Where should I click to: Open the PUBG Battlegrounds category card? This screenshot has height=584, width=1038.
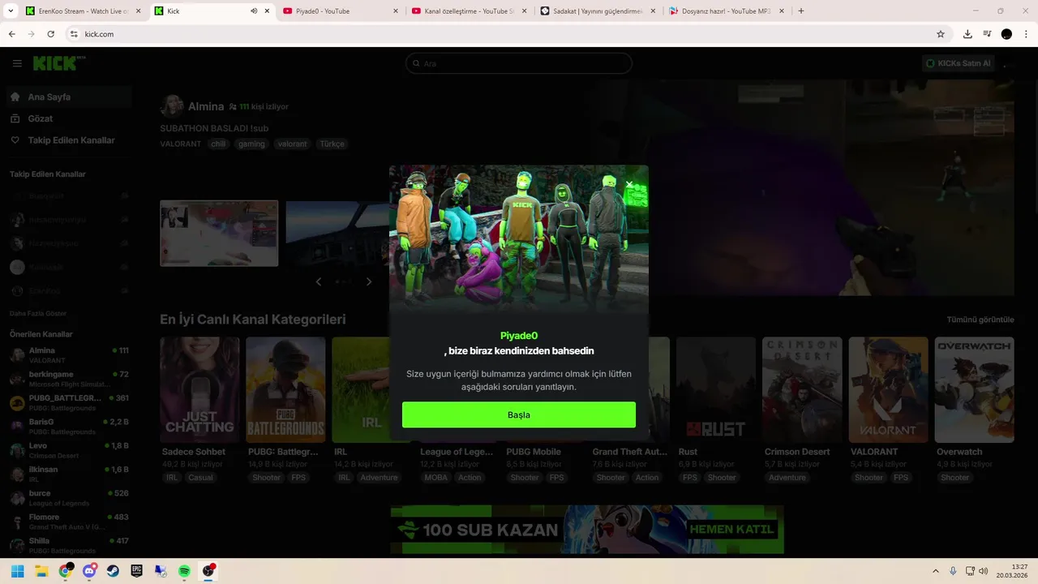285,389
